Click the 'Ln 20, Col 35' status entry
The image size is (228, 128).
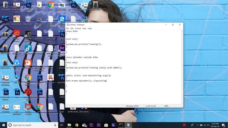click(x=151, y=106)
